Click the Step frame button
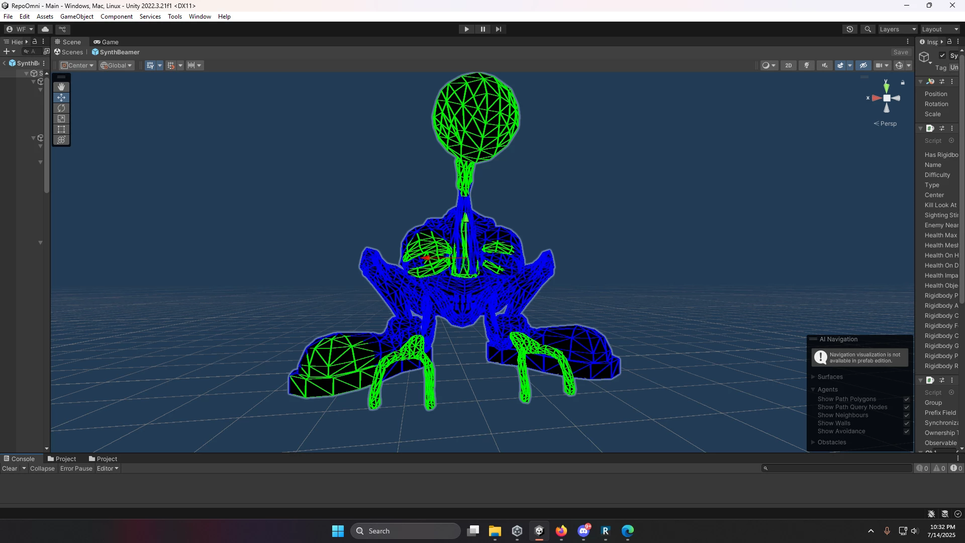 pos(499,29)
